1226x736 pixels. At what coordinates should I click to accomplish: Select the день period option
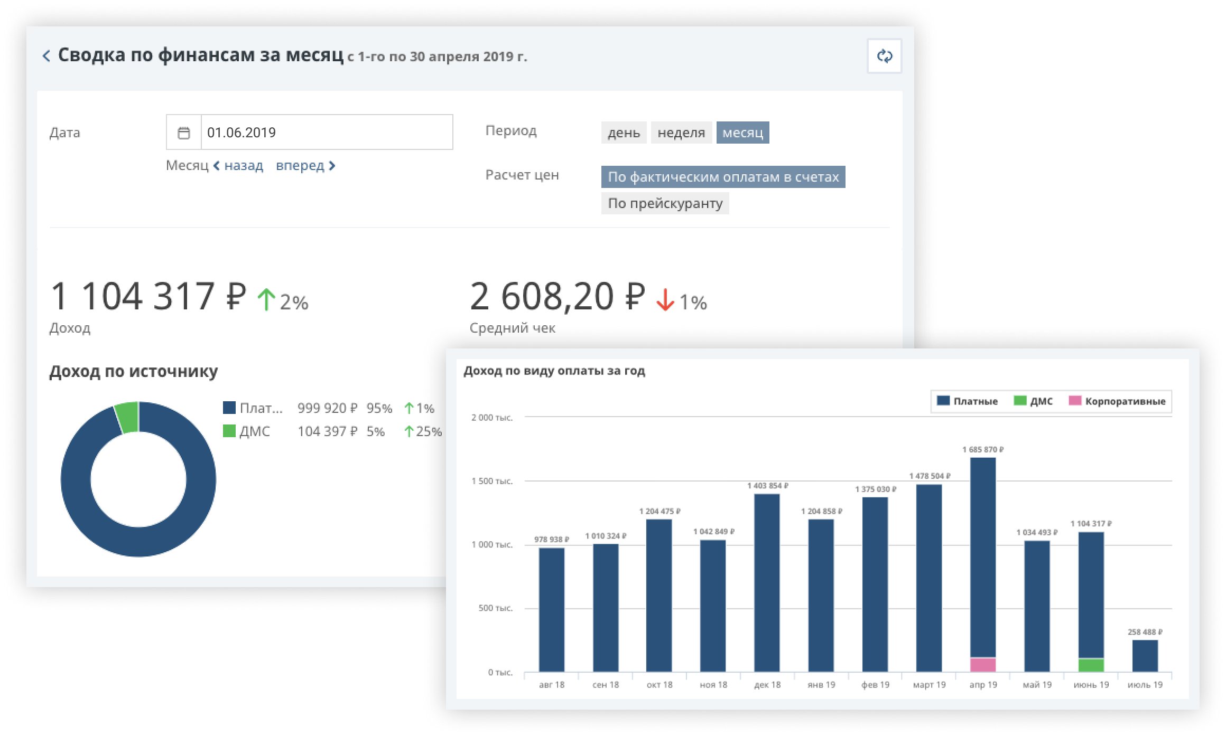point(624,133)
